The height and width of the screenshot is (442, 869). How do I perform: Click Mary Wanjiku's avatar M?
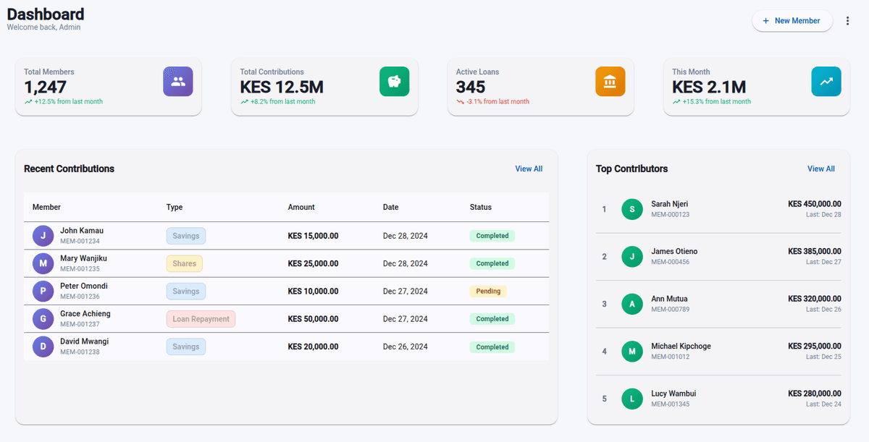coord(43,263)
